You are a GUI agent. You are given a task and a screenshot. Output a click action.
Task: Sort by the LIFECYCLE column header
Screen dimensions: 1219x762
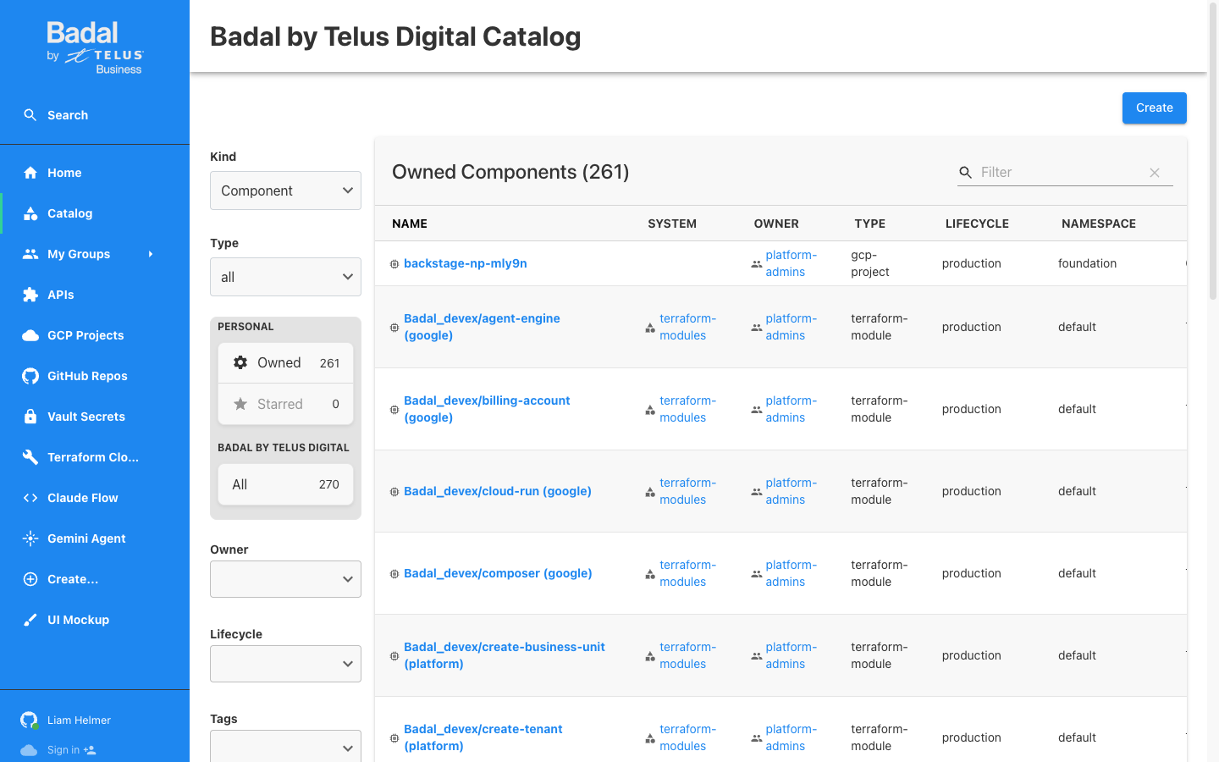pyautogui.click(x=977, y=224)
